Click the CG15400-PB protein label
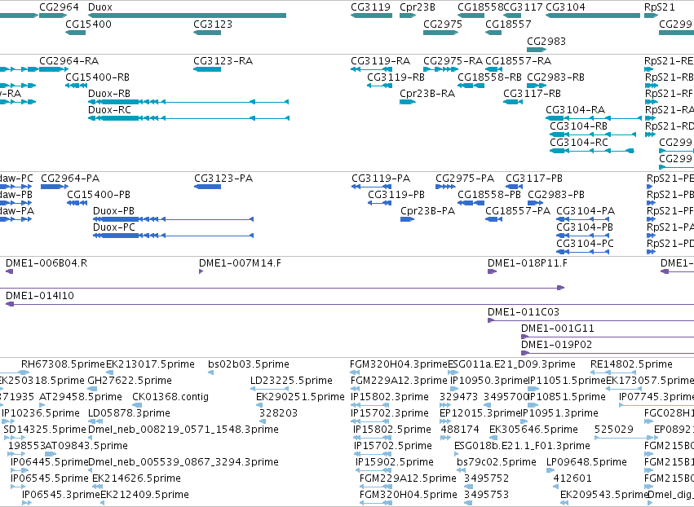694x507 pixels. coord(99,195)
